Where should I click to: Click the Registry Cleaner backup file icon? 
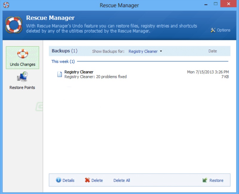[60, 74]
